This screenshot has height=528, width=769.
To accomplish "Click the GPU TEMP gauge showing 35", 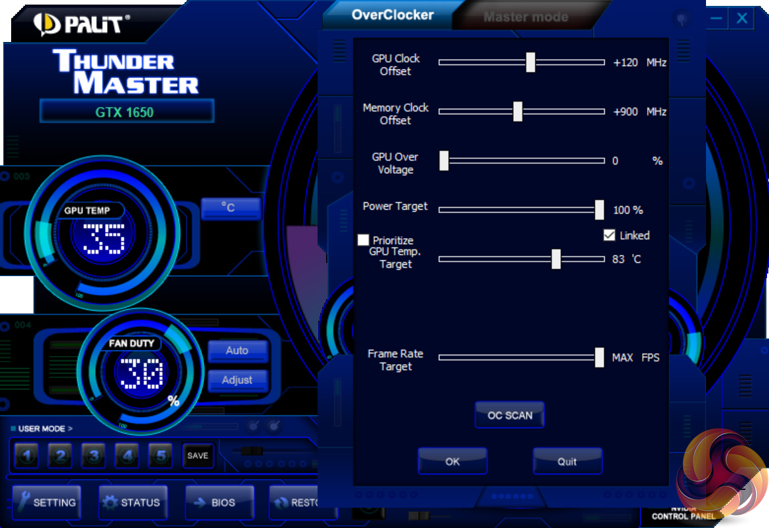I will (x=102, y=234).
